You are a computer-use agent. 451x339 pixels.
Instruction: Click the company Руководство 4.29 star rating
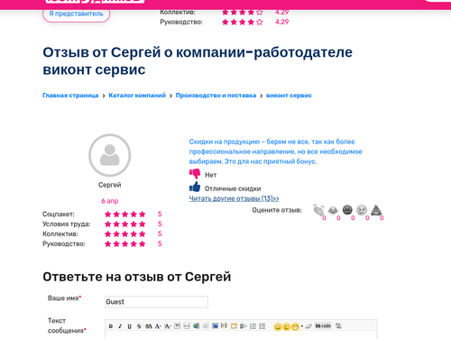(243, 23)
